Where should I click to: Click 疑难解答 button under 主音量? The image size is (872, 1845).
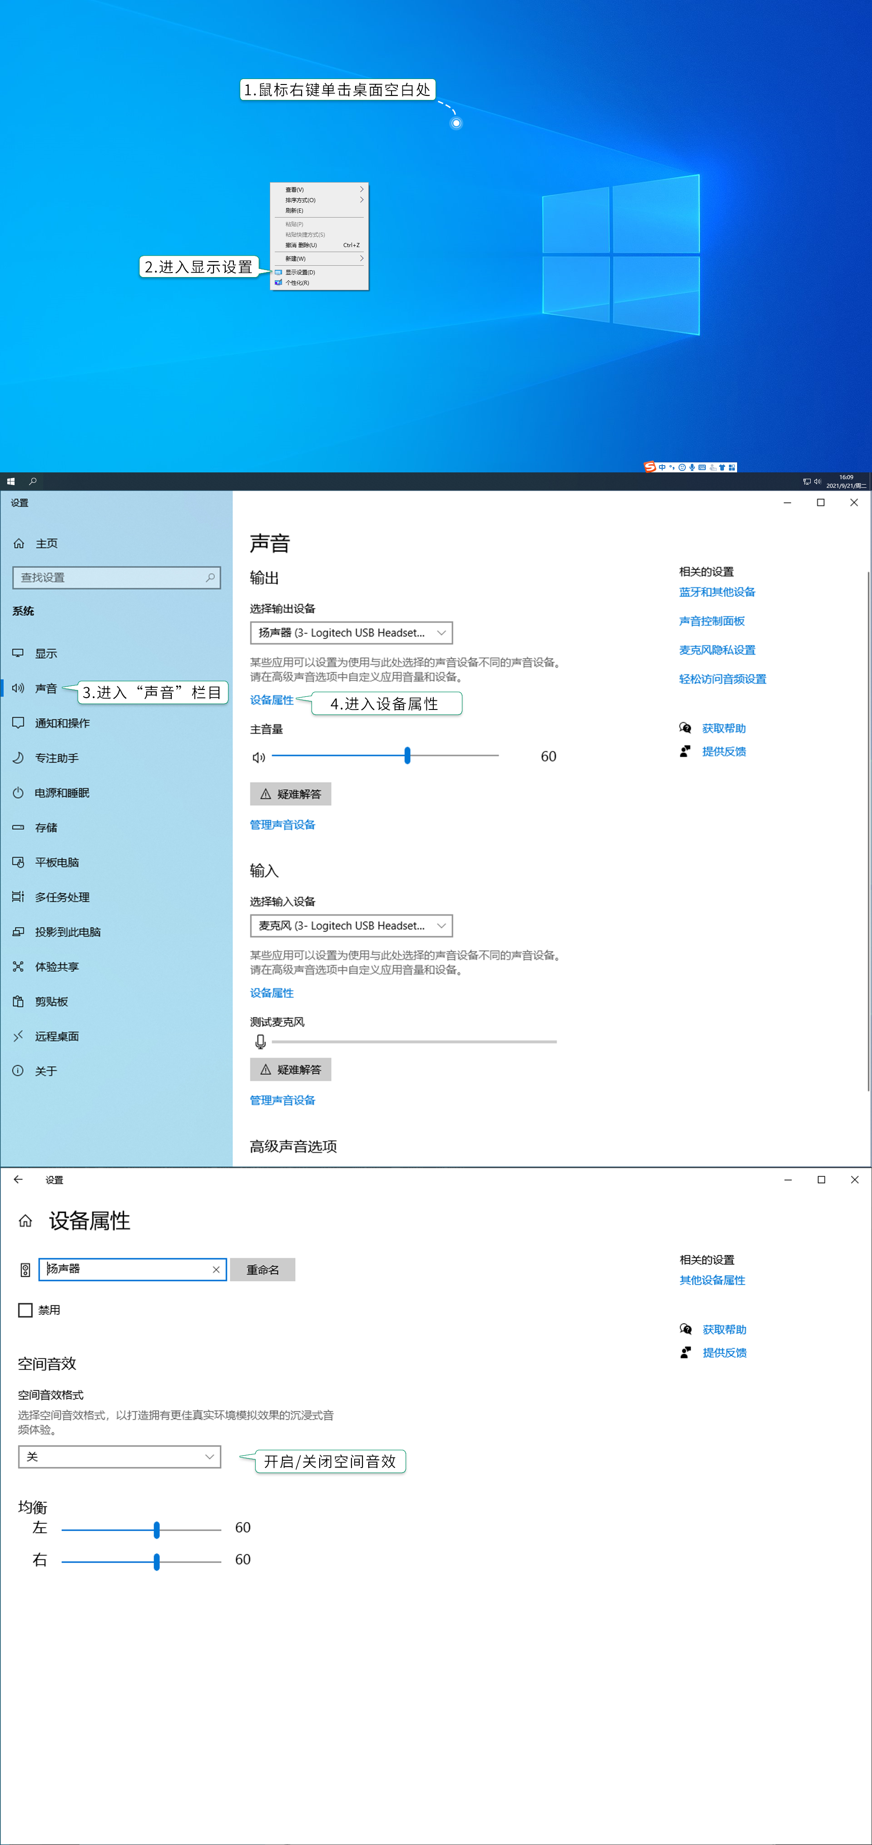(291, 794)
